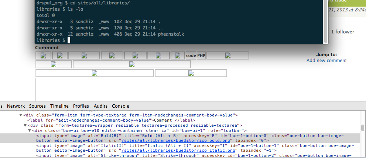Viewport: 366px width, 158px height.
Task: Click the DevTools elements panel scrollbar
Action: [363, 129]
